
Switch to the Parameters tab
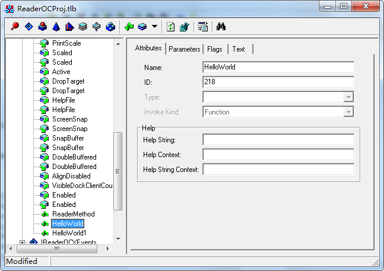click(185, 49)
